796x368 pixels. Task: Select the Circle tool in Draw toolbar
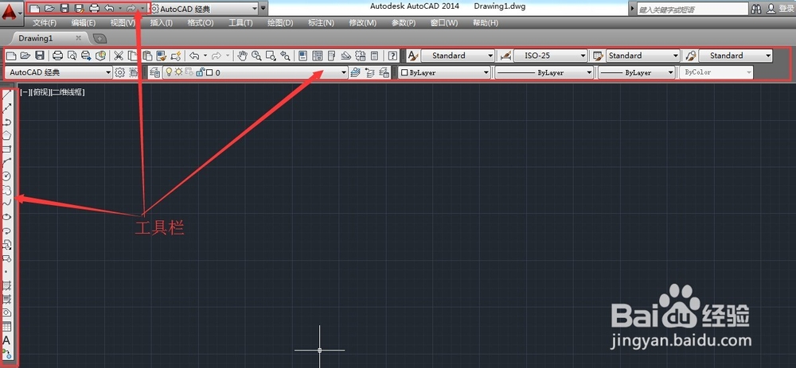6,176
